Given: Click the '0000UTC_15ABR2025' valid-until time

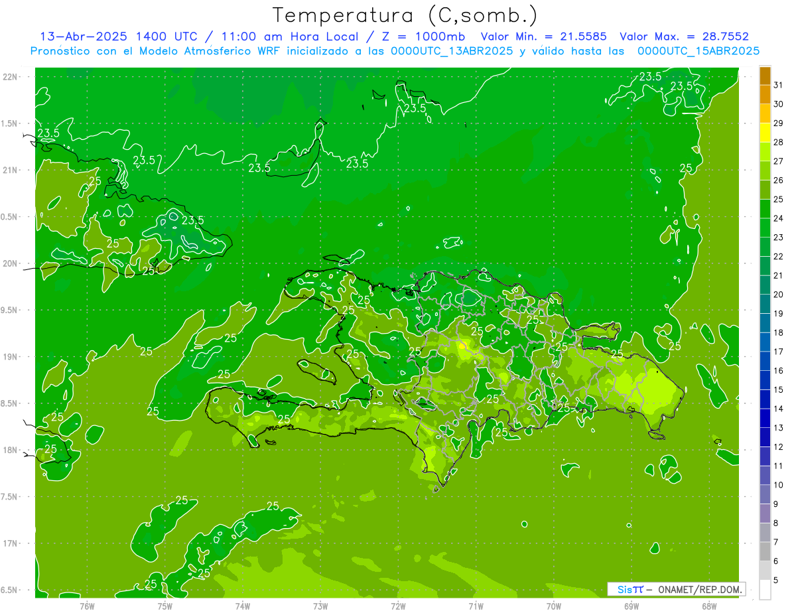Looking at the screenshot, I should click(698, 51).
